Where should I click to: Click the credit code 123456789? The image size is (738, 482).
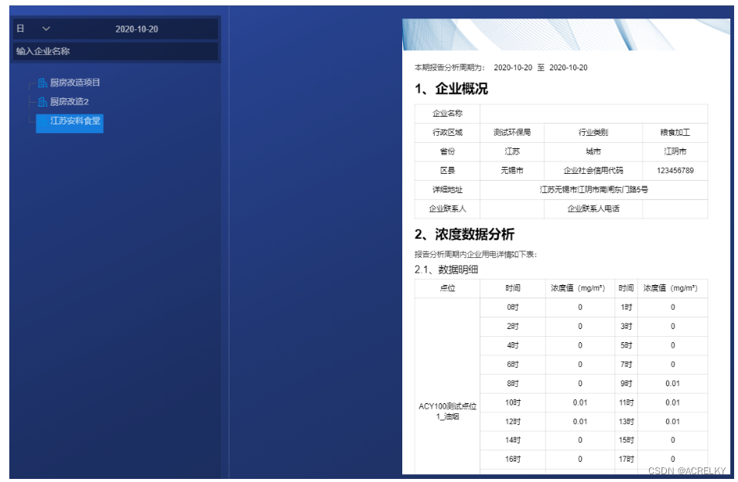click(675, 171)
